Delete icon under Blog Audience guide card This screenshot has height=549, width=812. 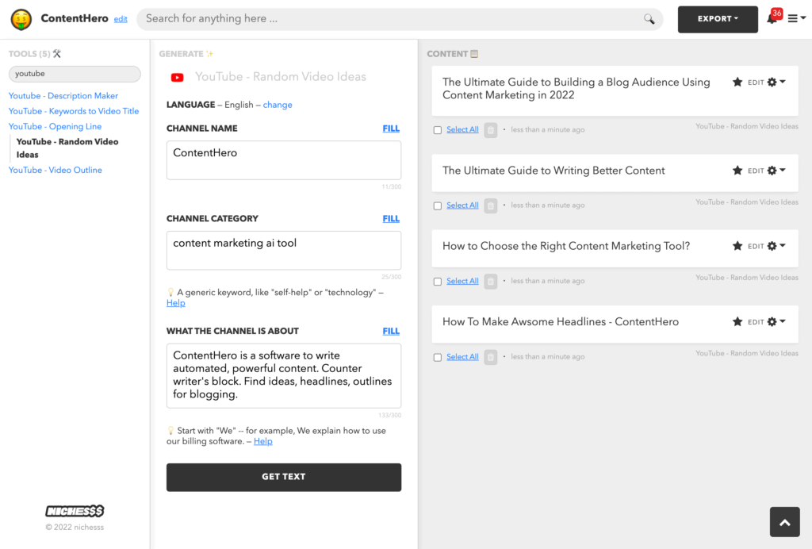[490, 130]
